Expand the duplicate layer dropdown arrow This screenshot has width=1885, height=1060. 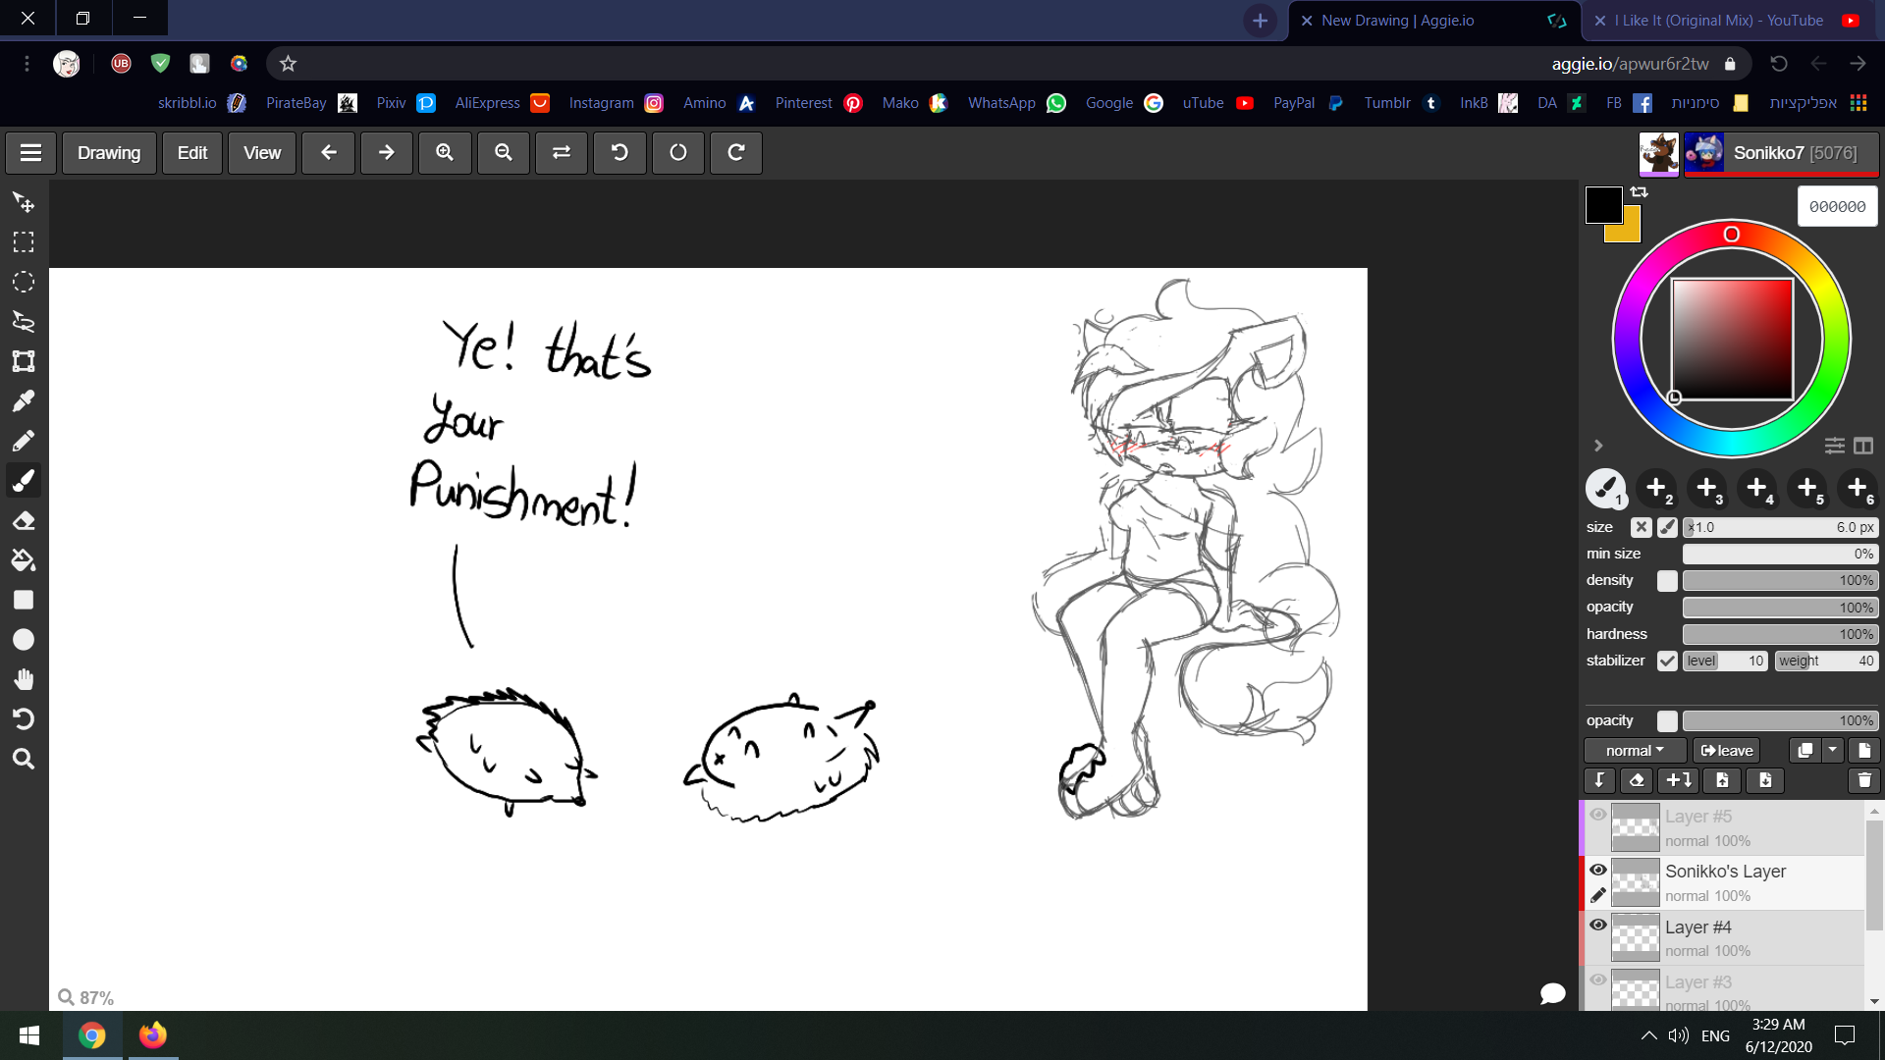click(x=1833, y=751)
